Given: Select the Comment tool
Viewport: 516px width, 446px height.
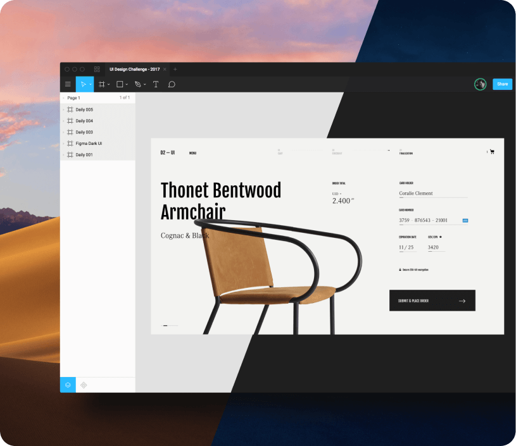Looking at the screenshot, I should (172, 84).
